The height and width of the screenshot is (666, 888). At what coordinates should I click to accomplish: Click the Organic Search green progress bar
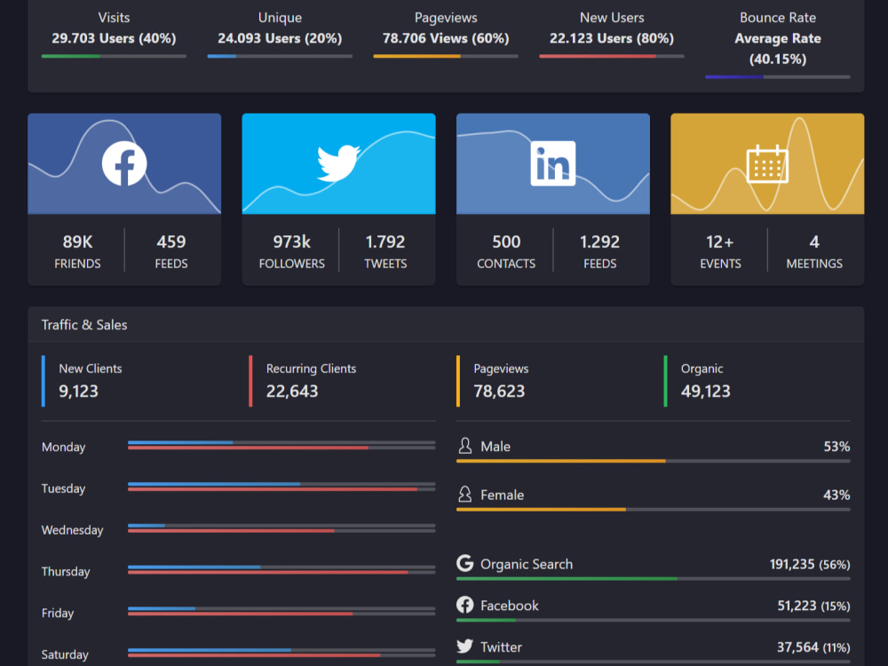653,579
